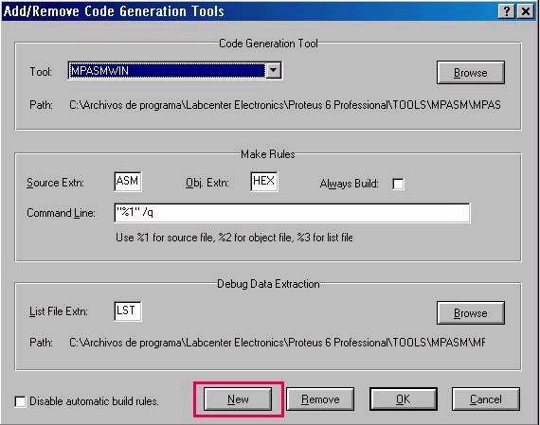The width and height of the screenshot is (540, 425).
Task: Click the Remove button
Action: coord(320,399)
